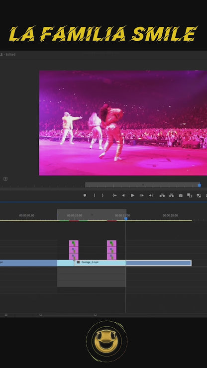Click the Lift button in the monitor transport bar
The image size is (207, 368).
point(162,195)
